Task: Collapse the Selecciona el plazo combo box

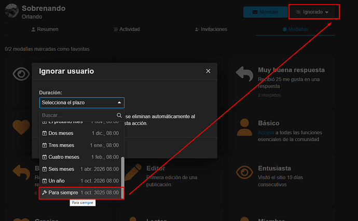Action: tap(82, 103)
